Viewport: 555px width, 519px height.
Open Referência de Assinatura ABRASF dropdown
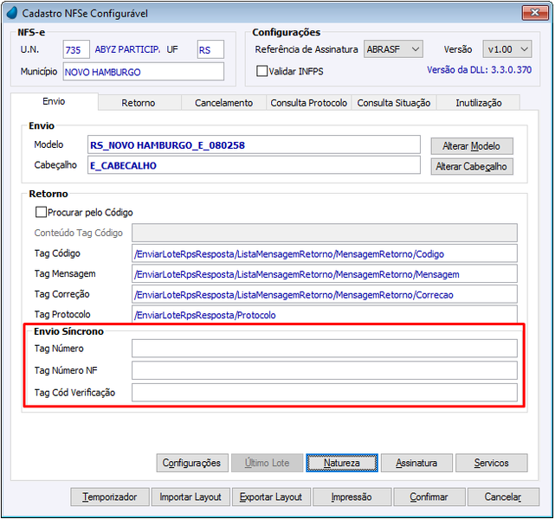[x=393, y=49]
